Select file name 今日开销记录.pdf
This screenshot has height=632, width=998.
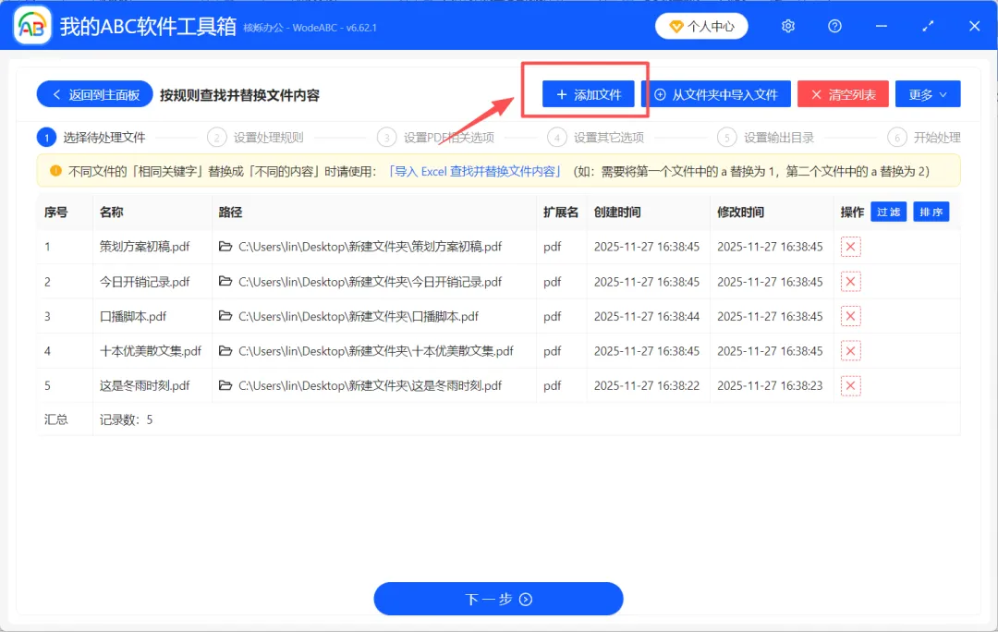[x=144, y=281]
